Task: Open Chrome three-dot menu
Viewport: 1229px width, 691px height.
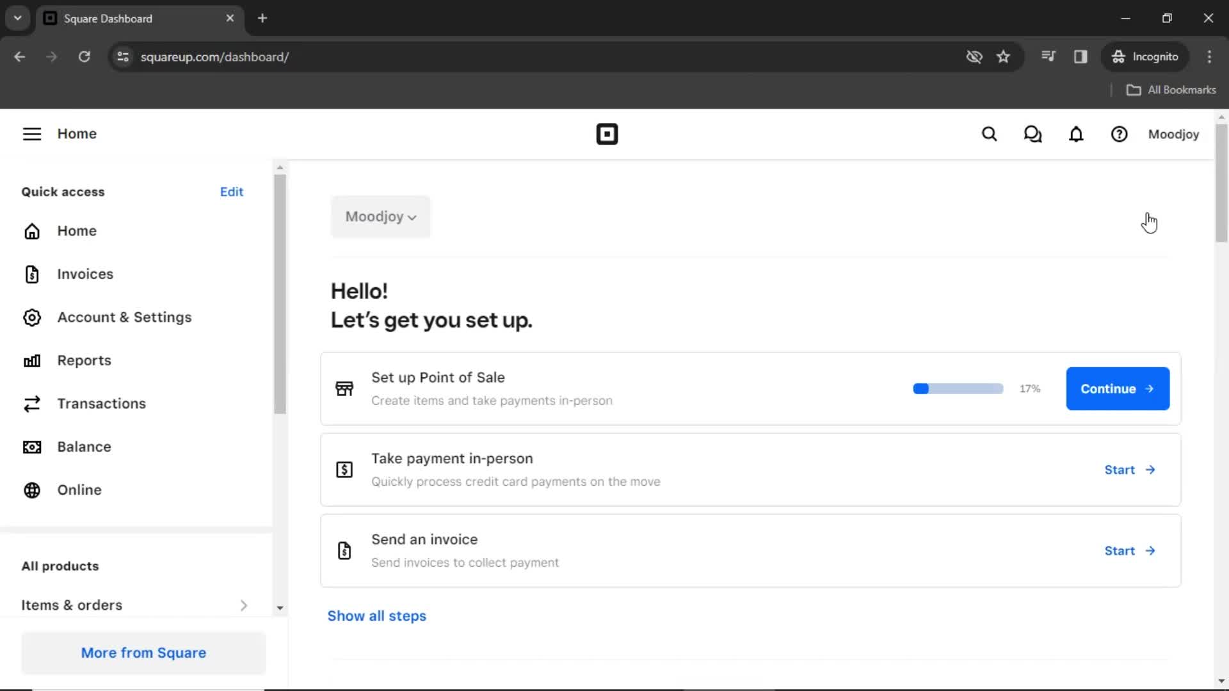Action: [x=1209, y=57]
